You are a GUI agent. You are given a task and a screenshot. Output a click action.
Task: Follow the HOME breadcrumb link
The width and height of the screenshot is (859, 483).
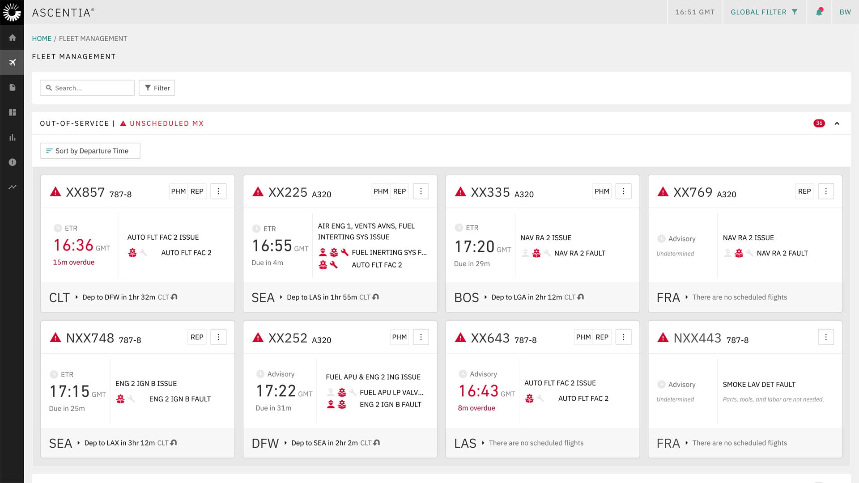(x=42, y=38)
